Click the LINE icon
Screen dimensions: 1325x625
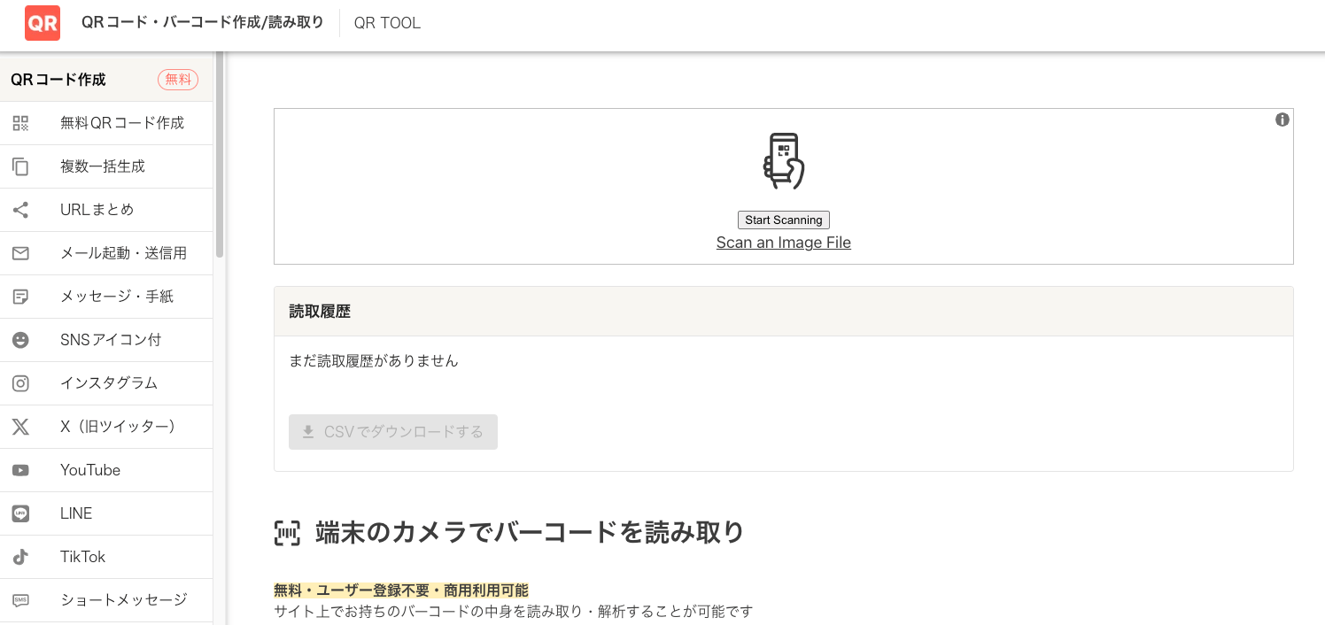[x=20, y=513]
